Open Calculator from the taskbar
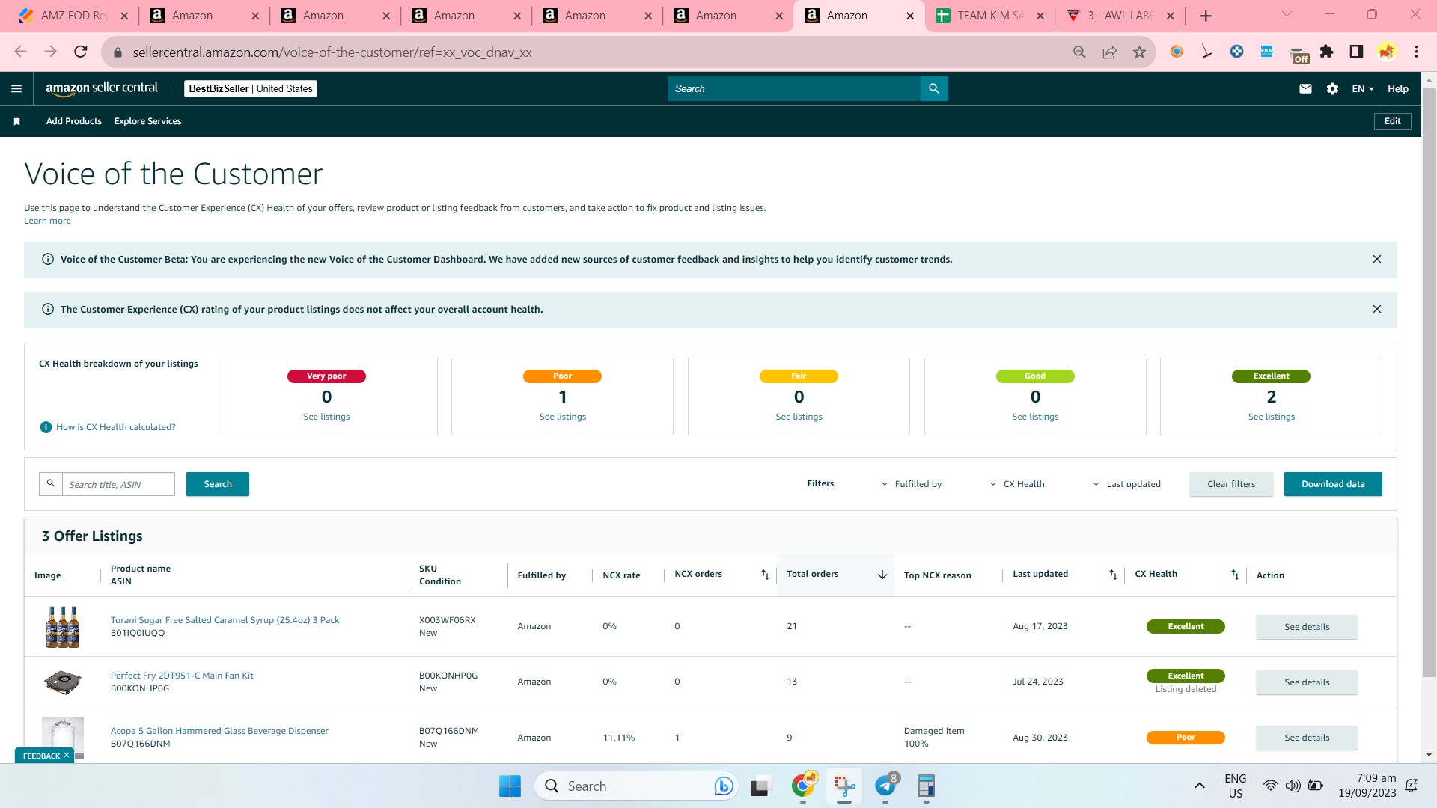The width and height of the screenshot is (1437, 808). (926, 786)
